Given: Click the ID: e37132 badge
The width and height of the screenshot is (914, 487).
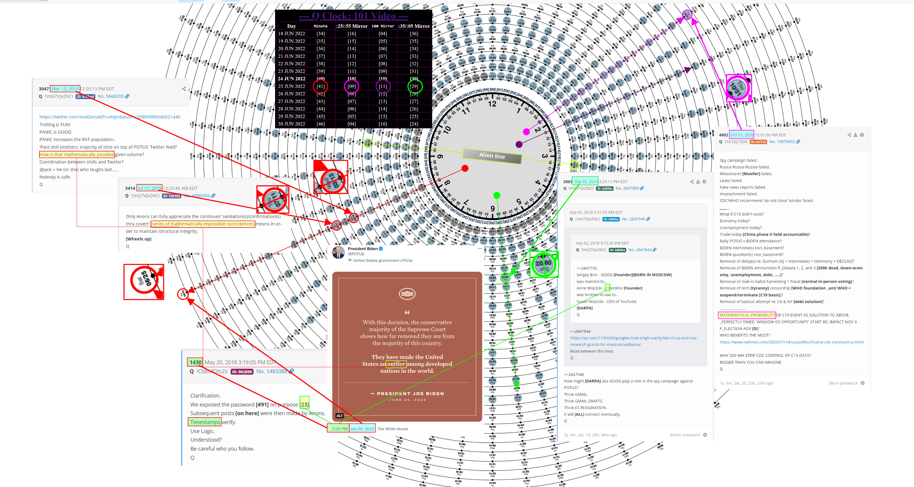Looking at the screenshot, I should point(758,142).
